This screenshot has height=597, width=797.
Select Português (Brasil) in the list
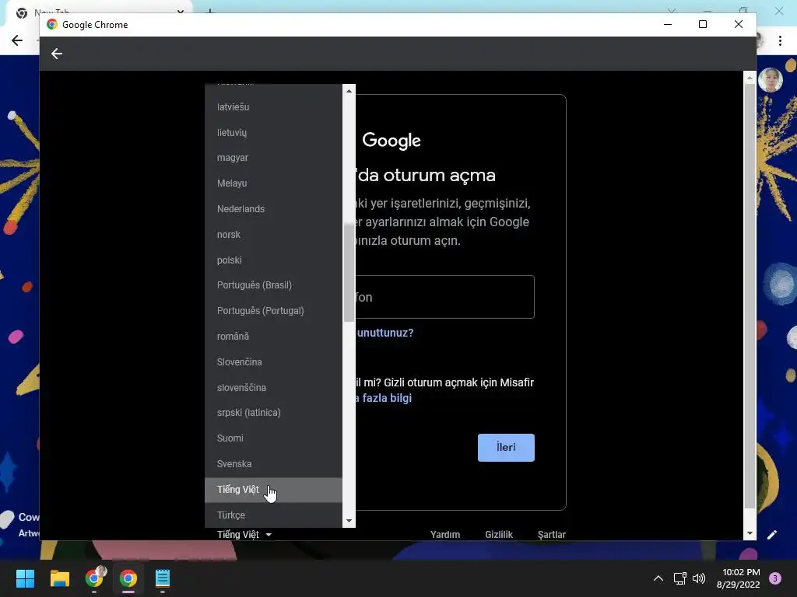click(273, 285)
